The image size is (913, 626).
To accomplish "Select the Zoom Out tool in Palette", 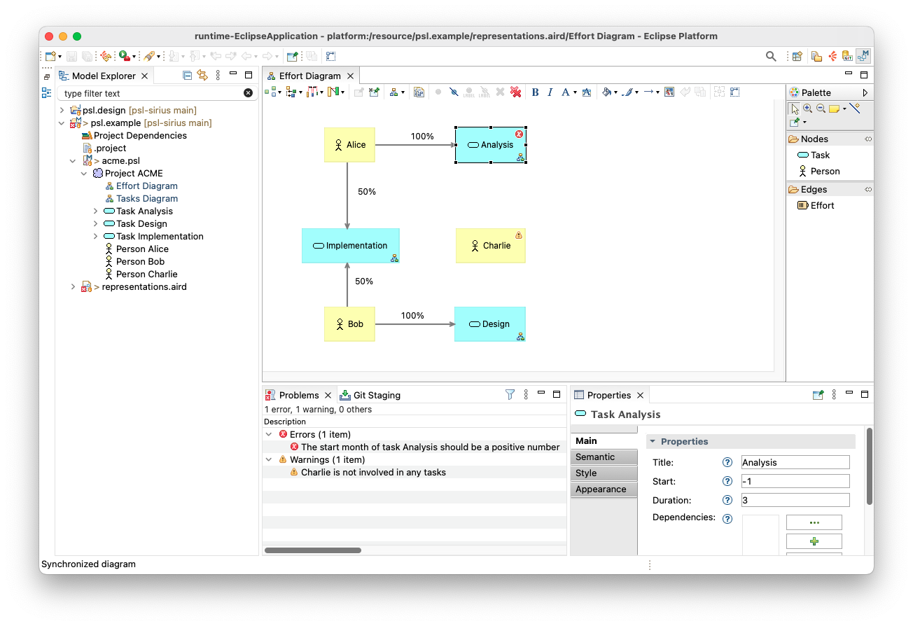I will pos(821,109).
